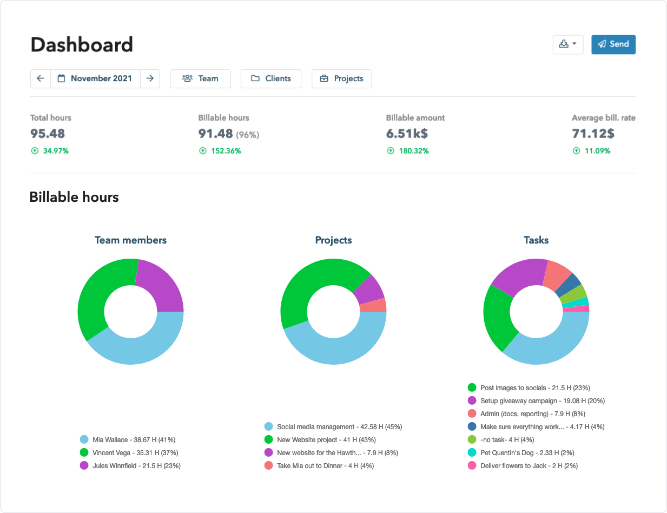Click the Billable hours 152.36% growth indicator
Screen dimensions: 667x513
[220, 150]
